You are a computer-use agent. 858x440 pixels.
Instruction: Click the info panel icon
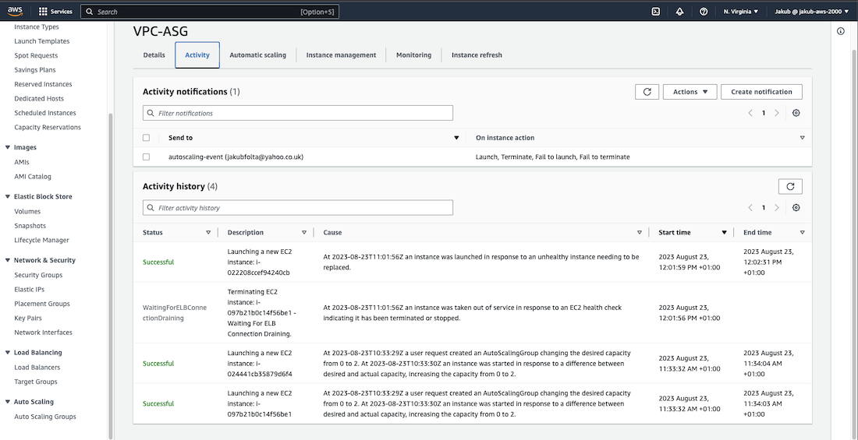[x=840, y=31]
